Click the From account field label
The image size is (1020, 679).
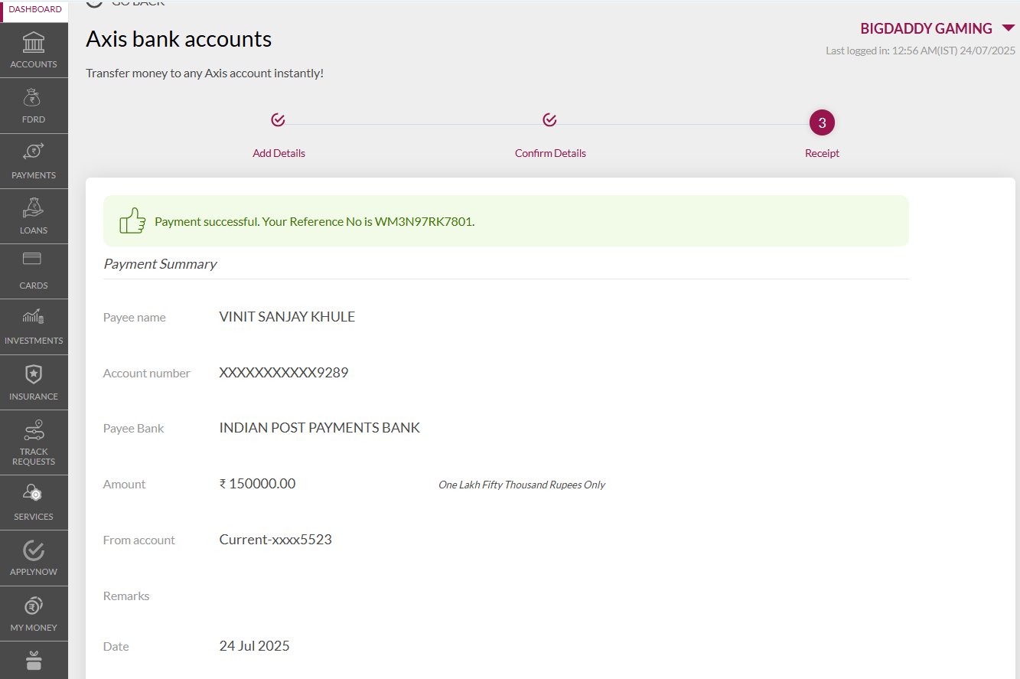click(x=139, y=540)
